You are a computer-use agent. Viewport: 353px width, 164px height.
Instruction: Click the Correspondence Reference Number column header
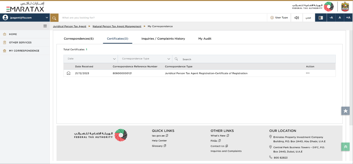tap(135, 66)
